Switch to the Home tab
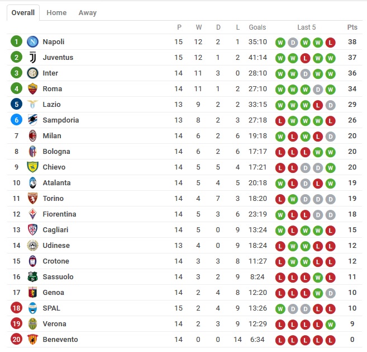 (56, 13)
